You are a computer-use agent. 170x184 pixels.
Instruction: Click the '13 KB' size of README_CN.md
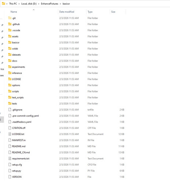(x=121, y=152)
